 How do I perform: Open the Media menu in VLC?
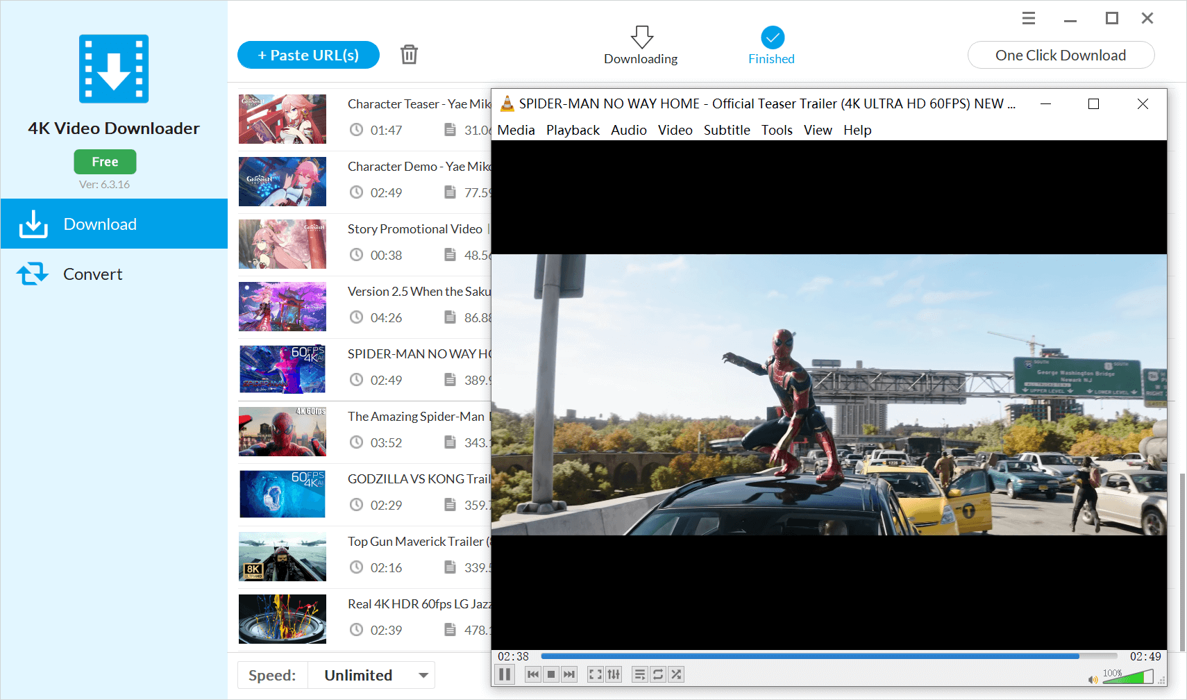pyautogui.click(x=516, y=130)
